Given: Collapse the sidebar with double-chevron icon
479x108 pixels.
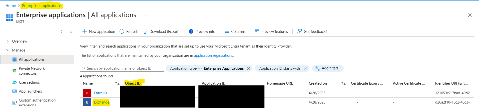Looking at the screenshot, I should pyautogui.click(x=71, y=32).
